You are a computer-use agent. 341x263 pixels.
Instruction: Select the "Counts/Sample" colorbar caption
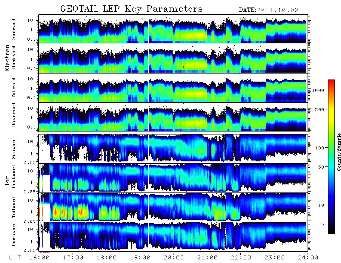[339, 152]
